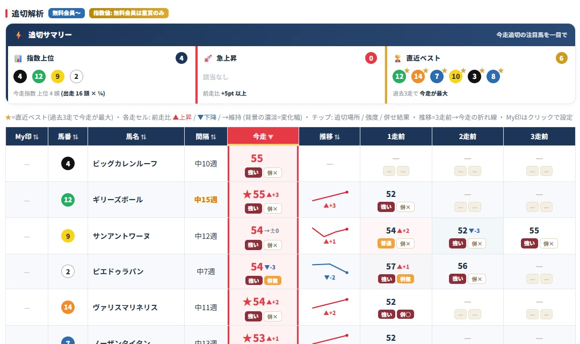Sort table by 馬名 column
This screenshot has height=344, width=580.
(136, 137)
